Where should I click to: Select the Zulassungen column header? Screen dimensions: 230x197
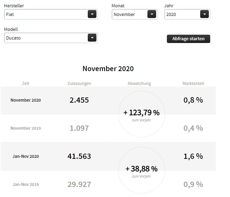pyautogui.click(x=79, y=84)
